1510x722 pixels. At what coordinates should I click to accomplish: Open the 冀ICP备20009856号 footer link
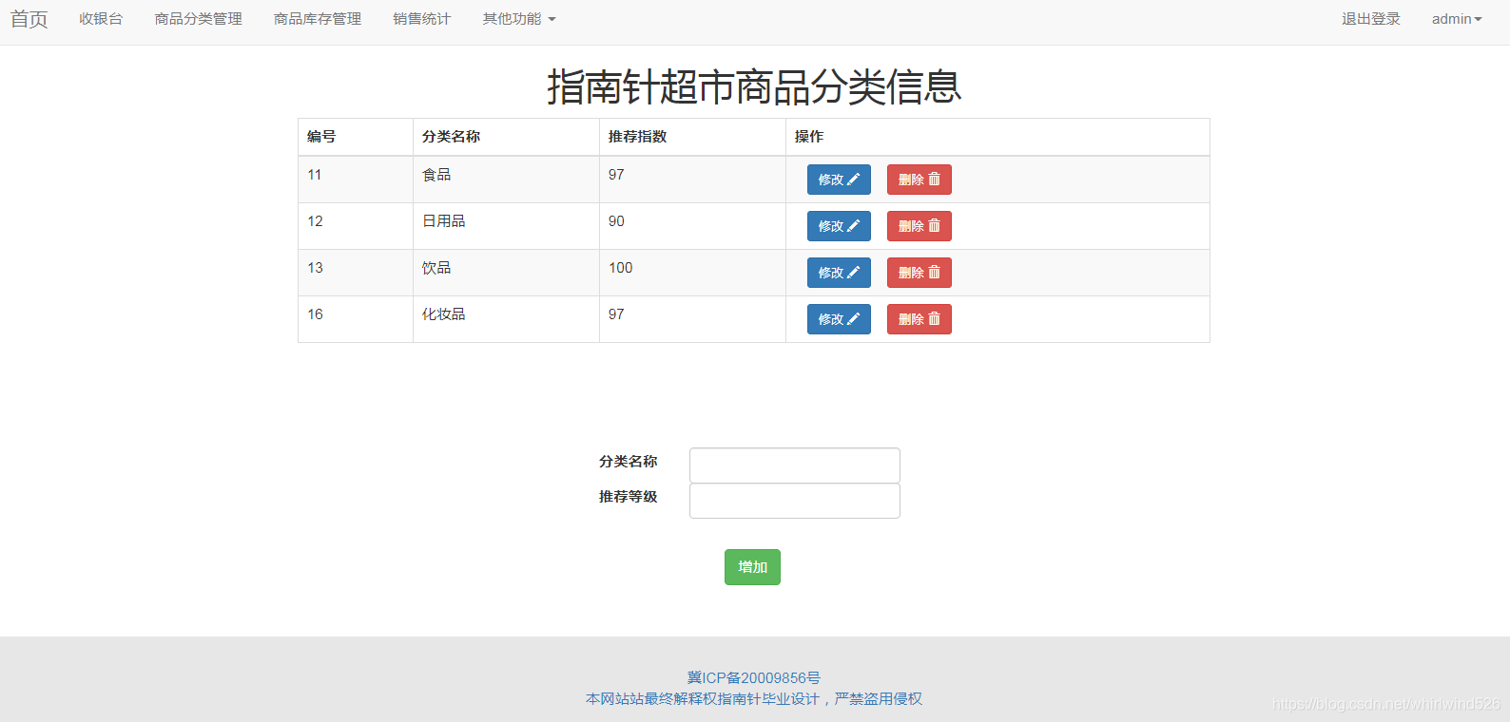[754, 677]
